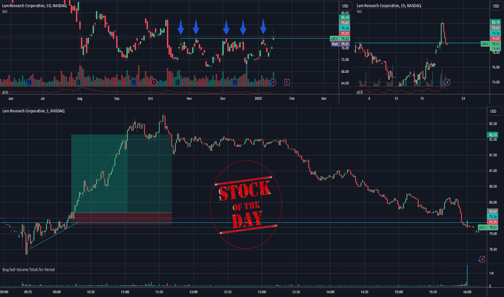Click the lightning news icon on 1-minute chart
The image size is (504, 297).
point(481,259)
